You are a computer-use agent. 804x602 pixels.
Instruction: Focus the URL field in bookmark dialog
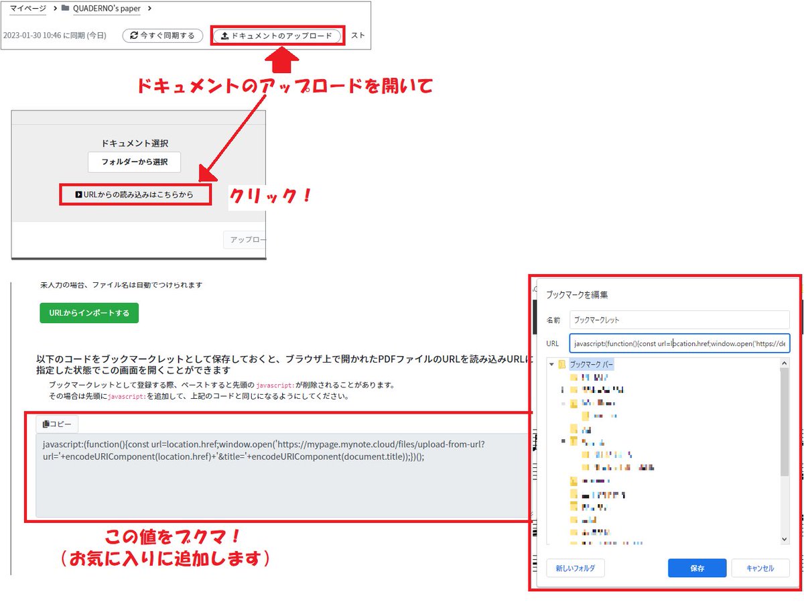tap(679, 343)
